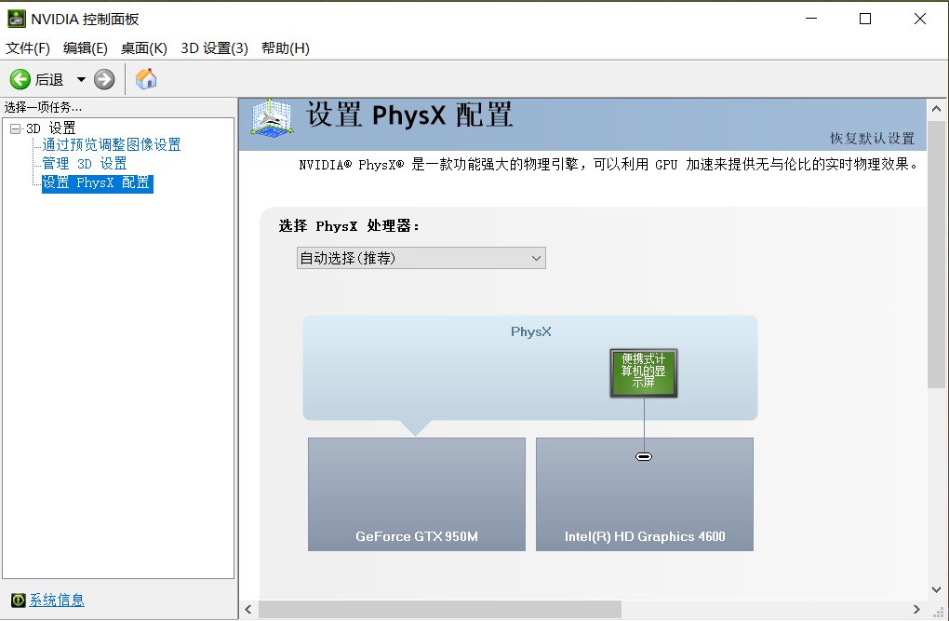Open the Back button dropdown arrow
The height and width of the screenshot is (621, 949).
(x=80, y=78)
